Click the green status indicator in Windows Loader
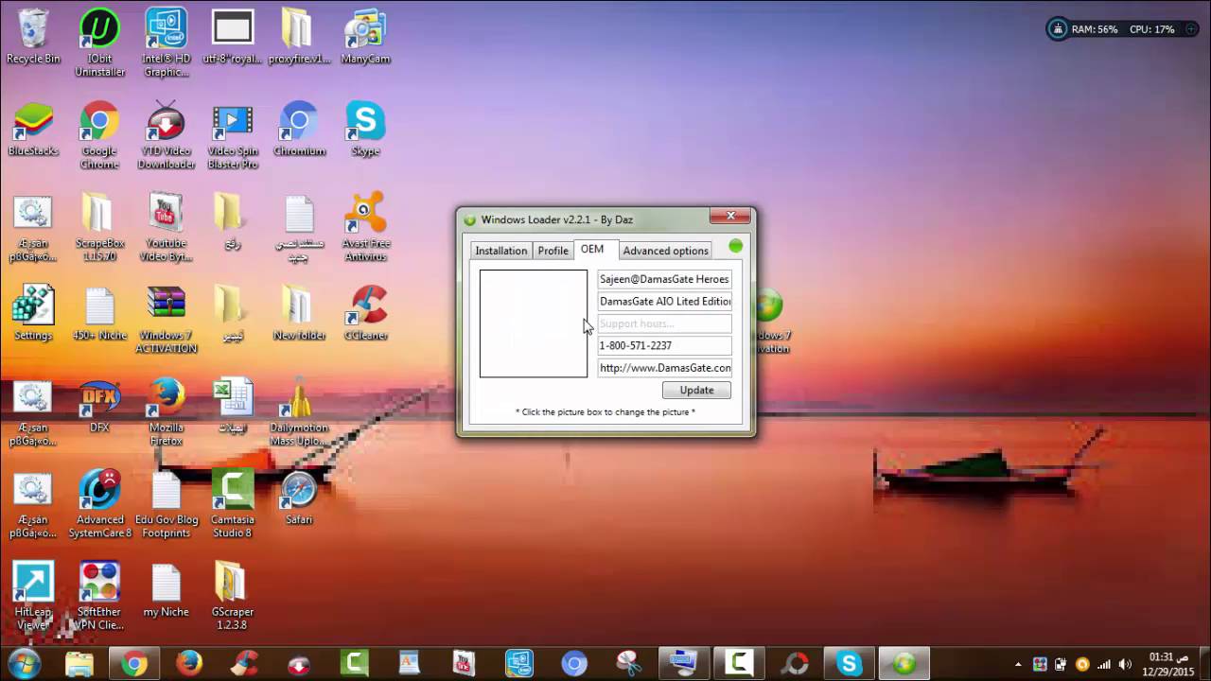The image size is (1211, 681). [736, 246]
